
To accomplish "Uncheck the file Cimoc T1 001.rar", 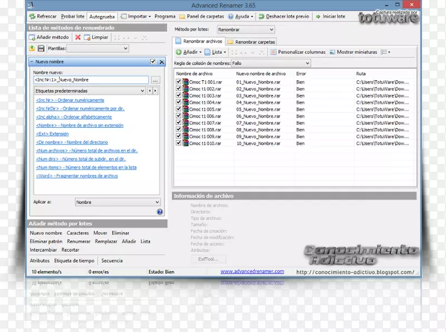I will pyautogui.click(x=178, y=82).
